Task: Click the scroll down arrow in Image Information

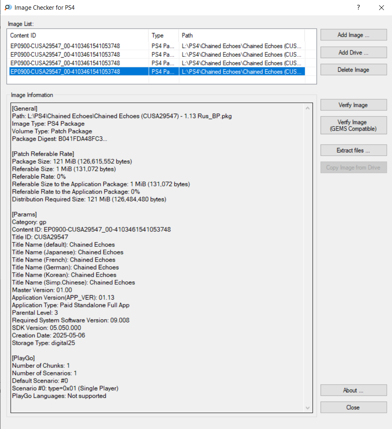Action: click(x=308, y=408)
